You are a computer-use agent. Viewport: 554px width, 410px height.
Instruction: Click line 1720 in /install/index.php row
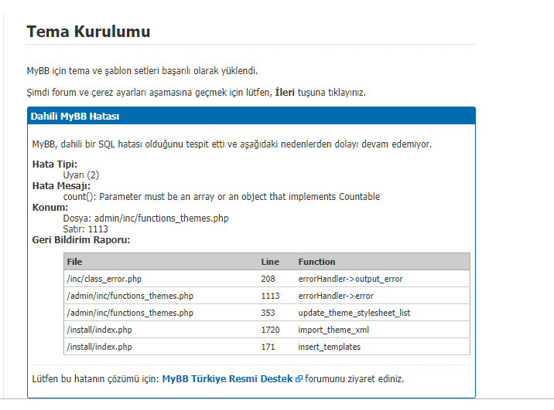pyautogui.click(x=270, y=330)
